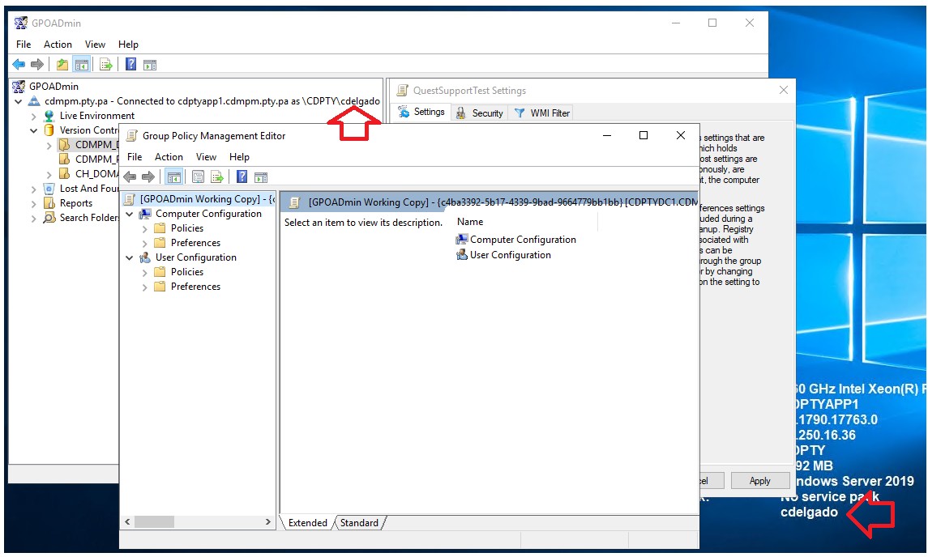Click right arrow of editor tree scrollbar

[268, 522]
